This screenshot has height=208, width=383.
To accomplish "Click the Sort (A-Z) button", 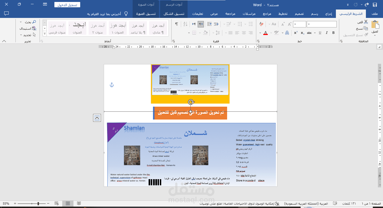I will [x=185, y=24].
